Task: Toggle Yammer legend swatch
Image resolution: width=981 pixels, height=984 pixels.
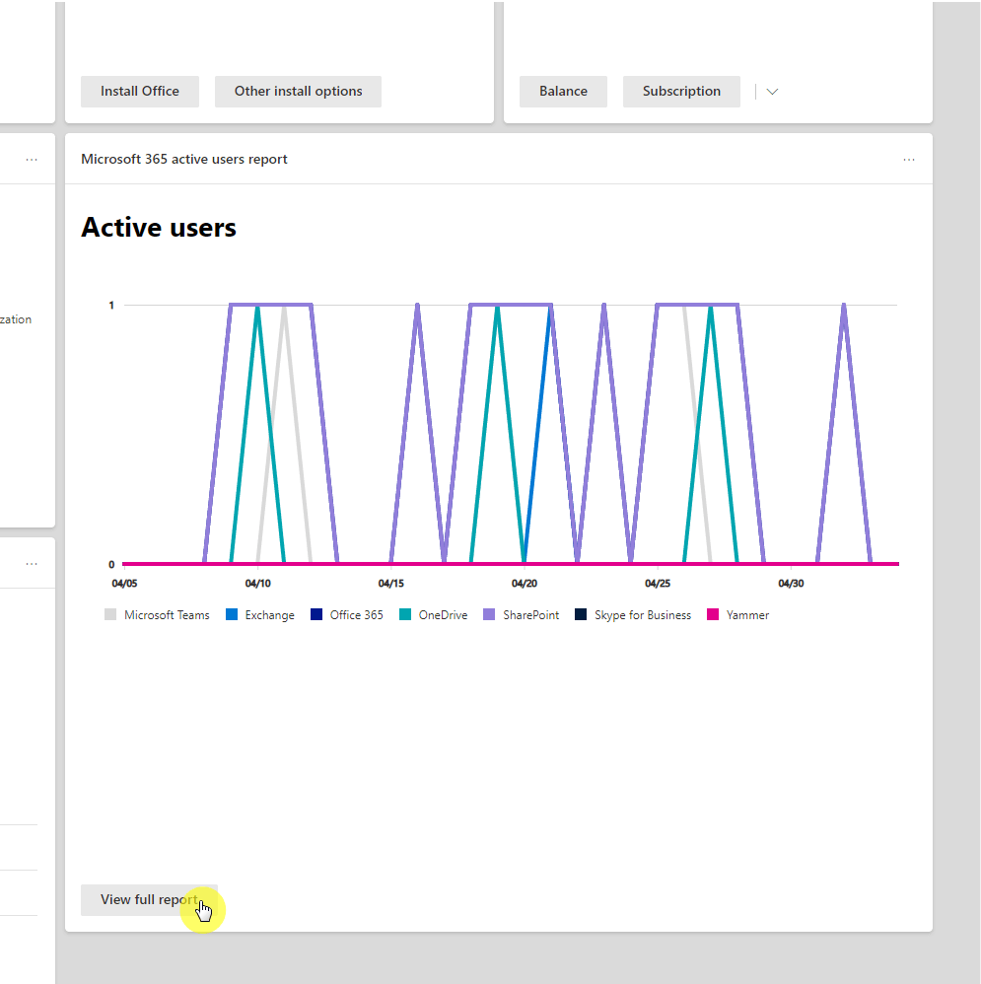Action: pyautogui.click(x=713, y=615)
